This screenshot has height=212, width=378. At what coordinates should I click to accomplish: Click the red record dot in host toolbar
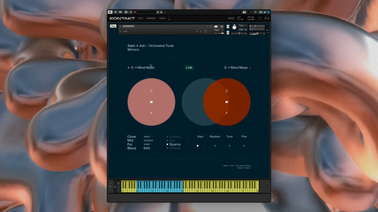click(x=135, y=12)
